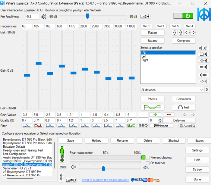
Task: Select Right in speaker list
Action: pos(168,60)
